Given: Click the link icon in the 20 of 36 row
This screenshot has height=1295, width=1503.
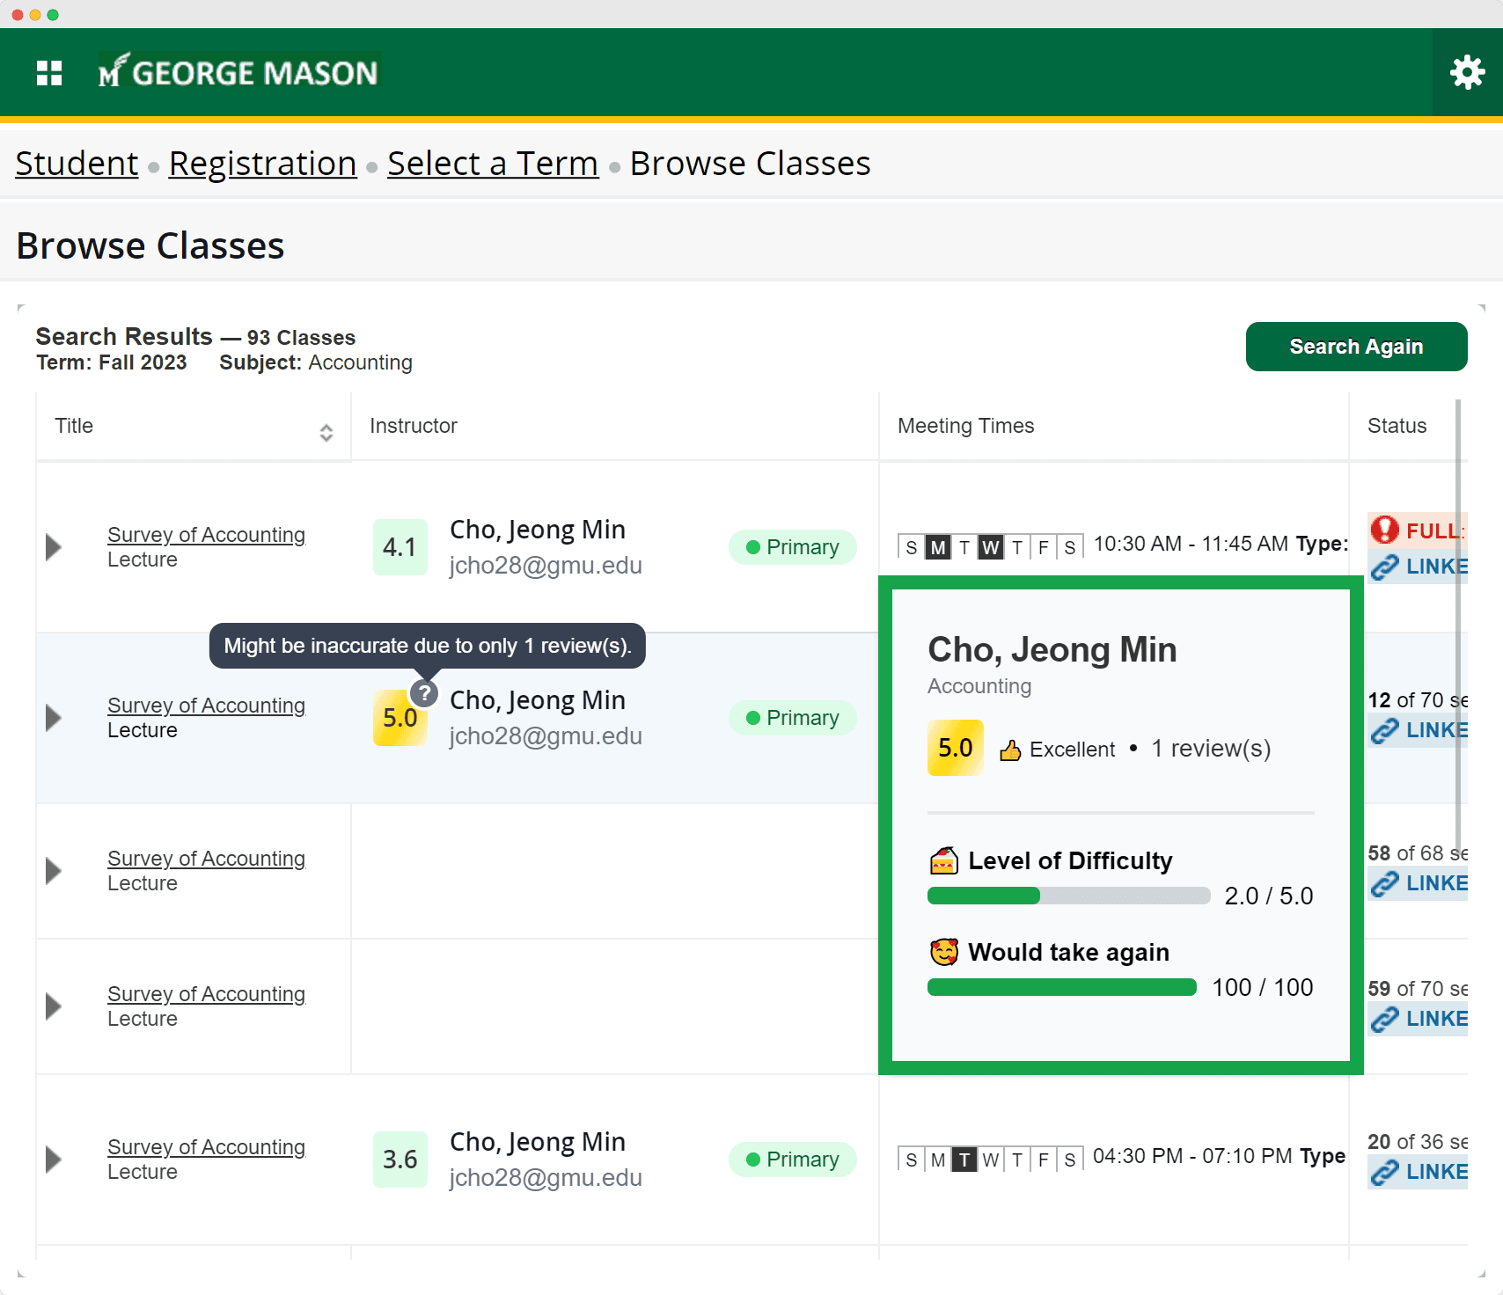Looking at the screenshot, I should point(1384,1173).
